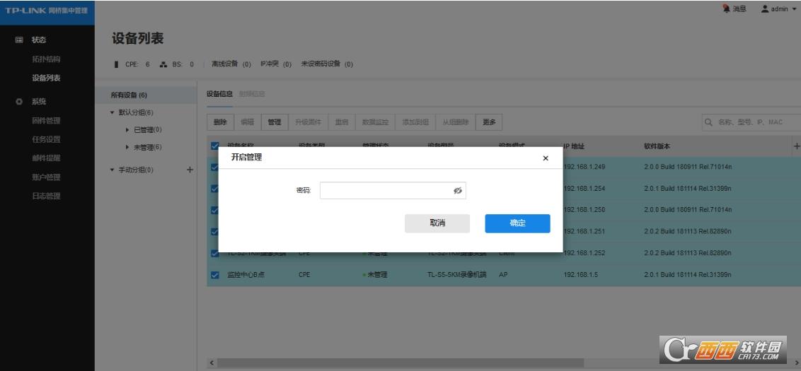Close the 开启管理 dialog with X
This screenshot has height=371, width=801.
click(x=545, y=158)
